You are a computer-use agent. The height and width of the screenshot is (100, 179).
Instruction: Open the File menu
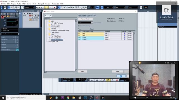pos(4,4)
